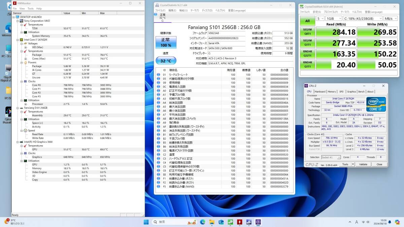Click the Speed gauge icon in HWMonitor
The height and width of the screenshot is (227, 404).
tap(26, 130)
